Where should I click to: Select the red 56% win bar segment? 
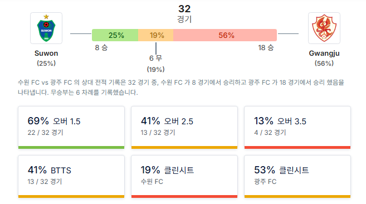coord(225,35)
